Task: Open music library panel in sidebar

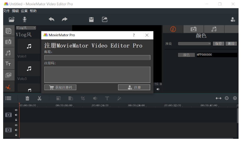Action: 8,87
